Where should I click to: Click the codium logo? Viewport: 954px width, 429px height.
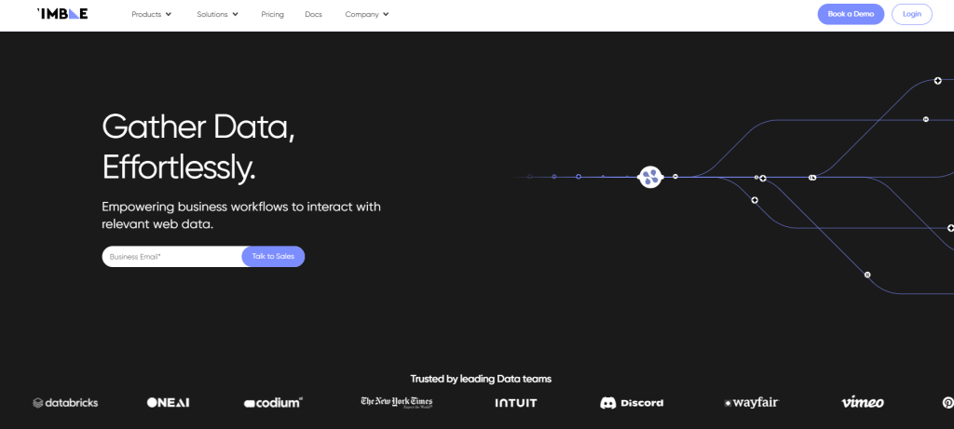pyautogui.click(x=273, y=403)
